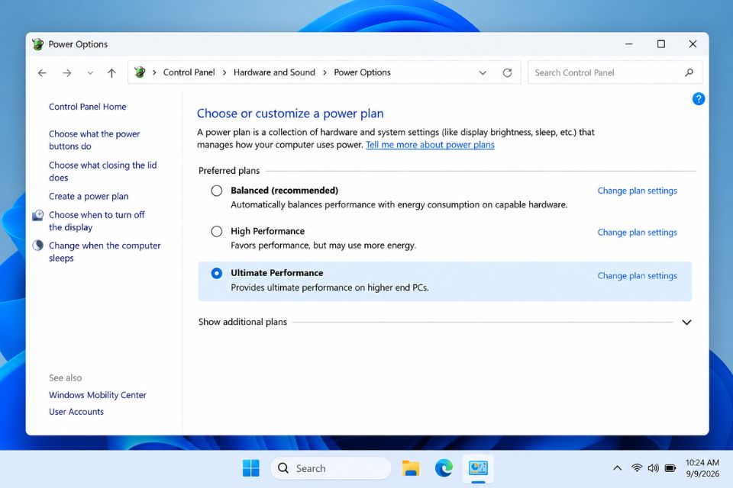The image size is (733, 488).
Task: Expand chevron after Hardware and Sound breadcrumb
Action: point(325,72)
